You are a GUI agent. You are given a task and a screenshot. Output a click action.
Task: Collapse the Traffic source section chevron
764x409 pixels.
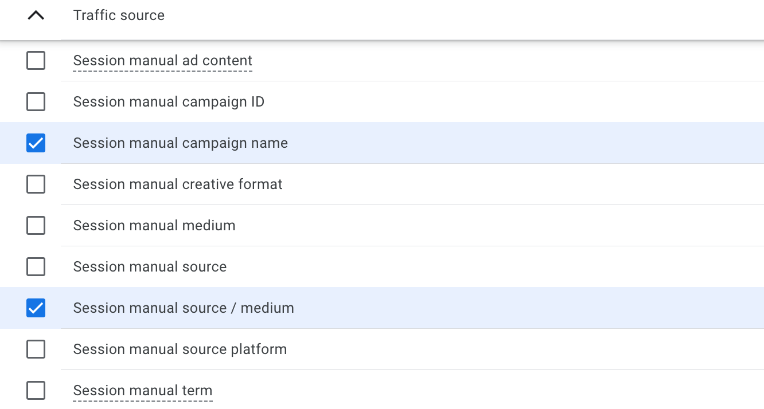click(x=36, y=15)
